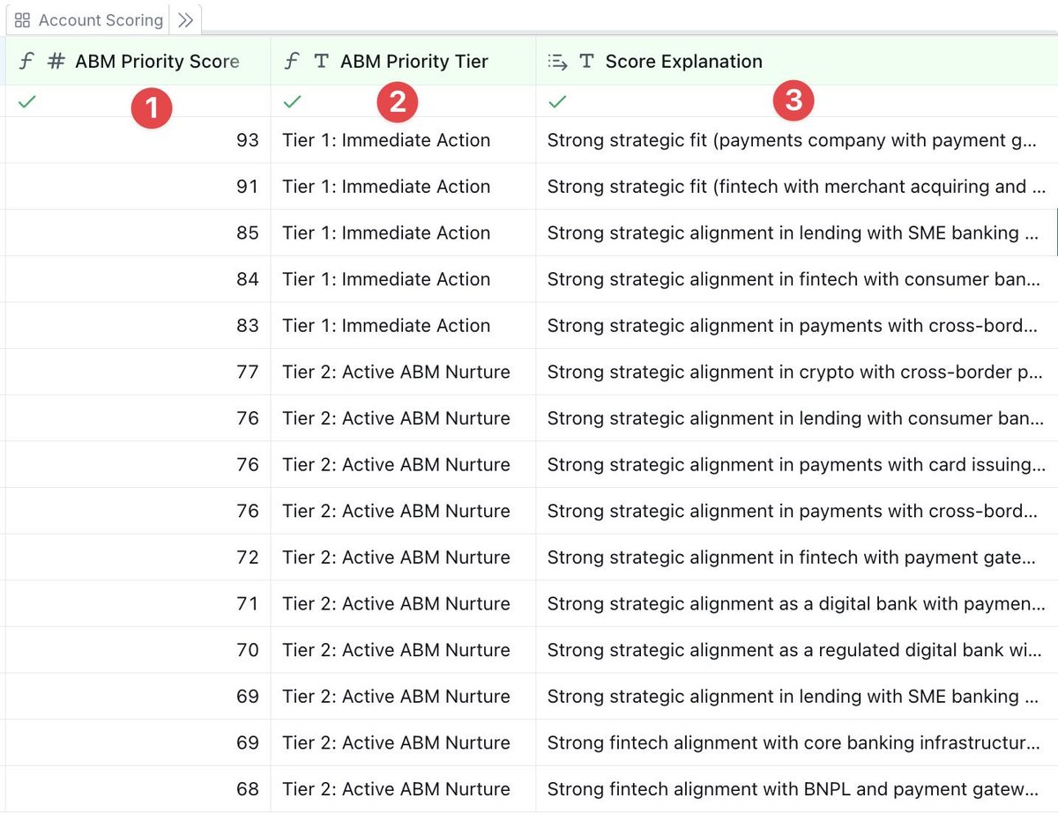Select the score cell showing 84
Viewport: 1058px width, 827px height.
[138, 279]
